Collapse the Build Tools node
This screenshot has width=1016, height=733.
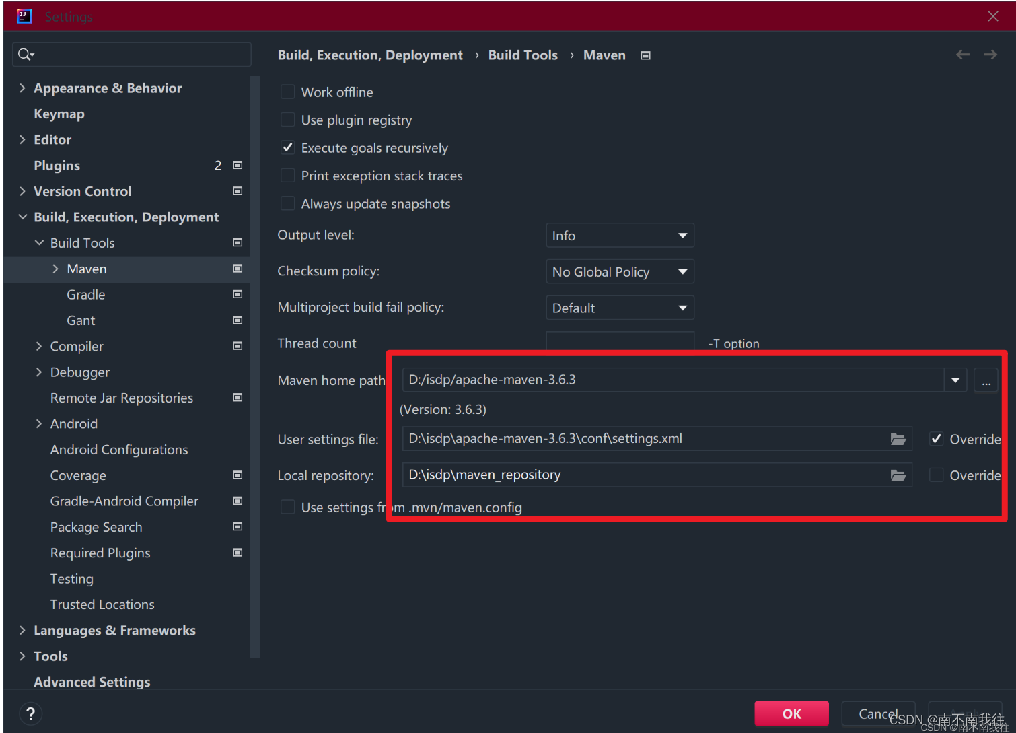39,242
